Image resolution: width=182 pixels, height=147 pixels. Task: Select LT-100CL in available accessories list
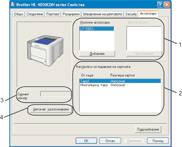click(x=97, y=29)
